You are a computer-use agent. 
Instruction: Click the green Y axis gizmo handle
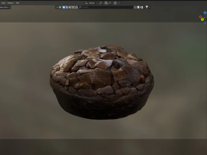pos(202,19)
